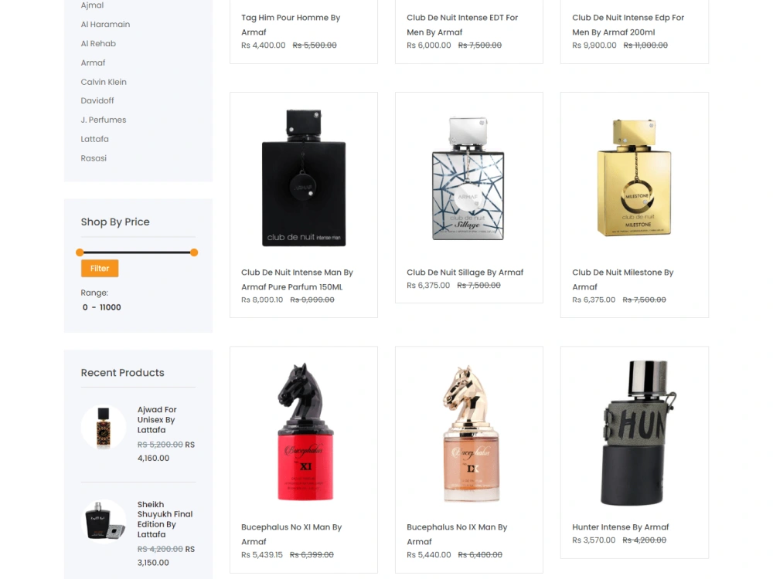773x579 pixels.
Task: Open the Hunter Intense By Armaf title
Action: (620, 527)
